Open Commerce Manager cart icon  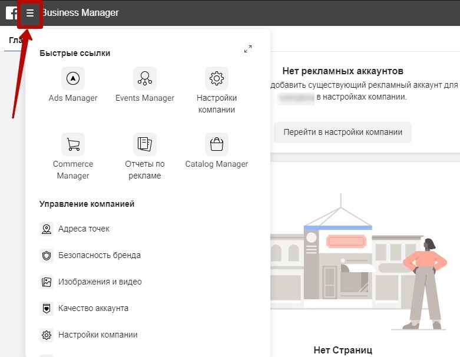(x=73, y=144)
